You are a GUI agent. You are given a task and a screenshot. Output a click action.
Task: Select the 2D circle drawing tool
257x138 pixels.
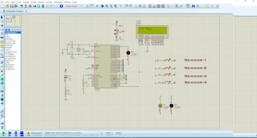coord(2,83)
